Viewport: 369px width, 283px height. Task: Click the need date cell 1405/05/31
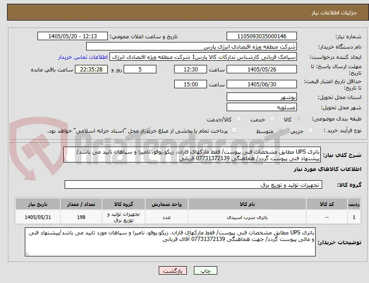tap(37, 217)
